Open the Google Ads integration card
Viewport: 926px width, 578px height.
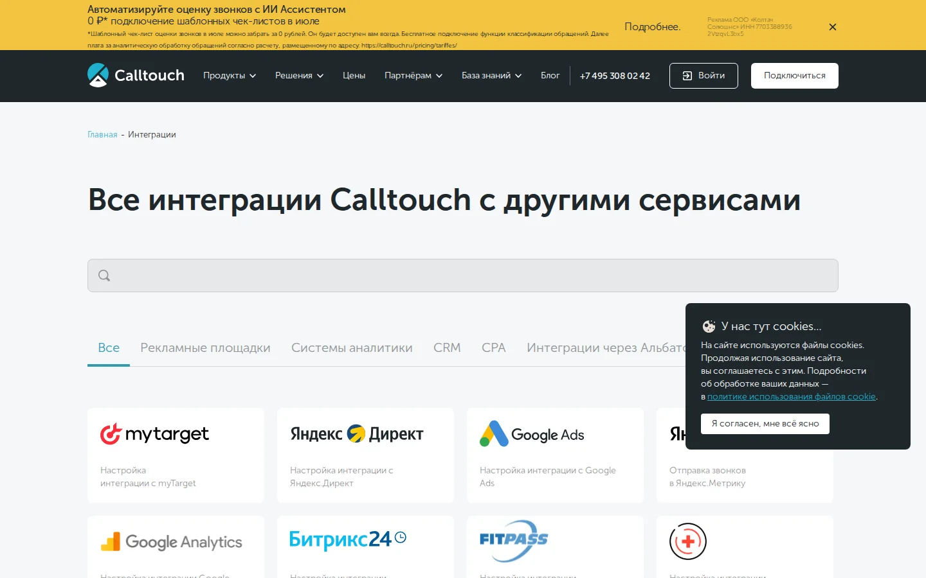[555, 455]
